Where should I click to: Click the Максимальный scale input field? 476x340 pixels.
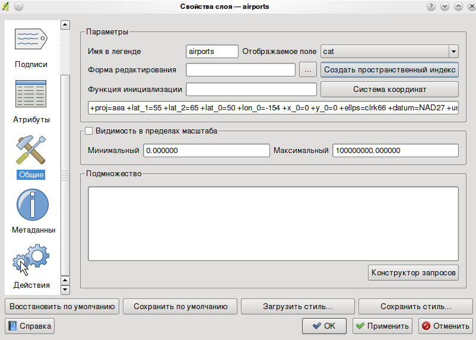pos(395,151)
